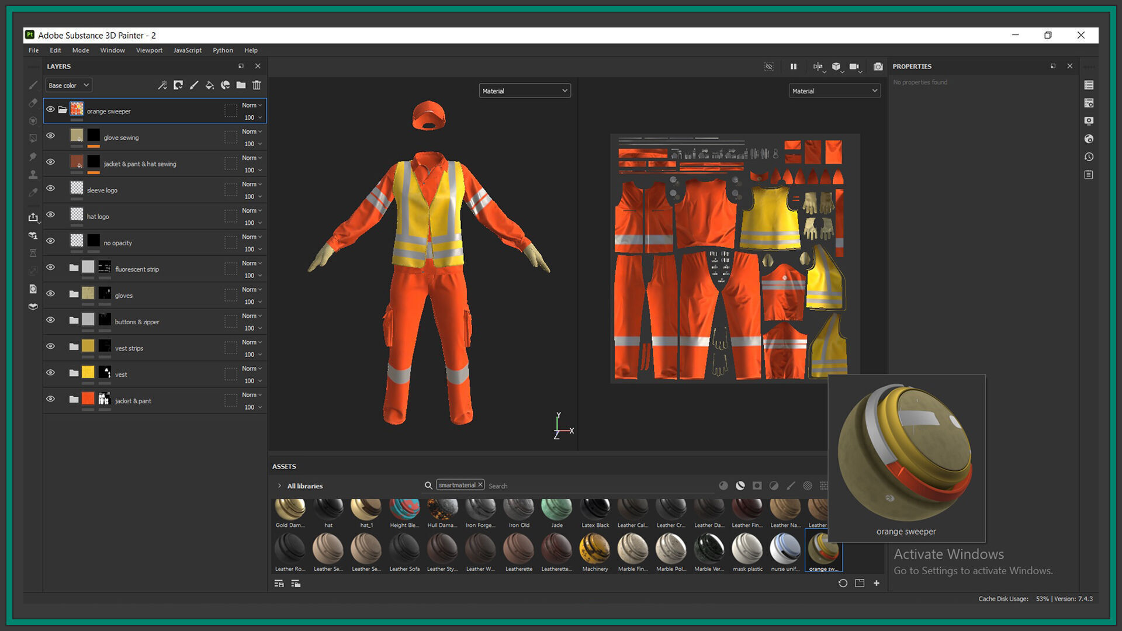Click the vest strips fill color swatch
1122x631 pixels.
88,346
